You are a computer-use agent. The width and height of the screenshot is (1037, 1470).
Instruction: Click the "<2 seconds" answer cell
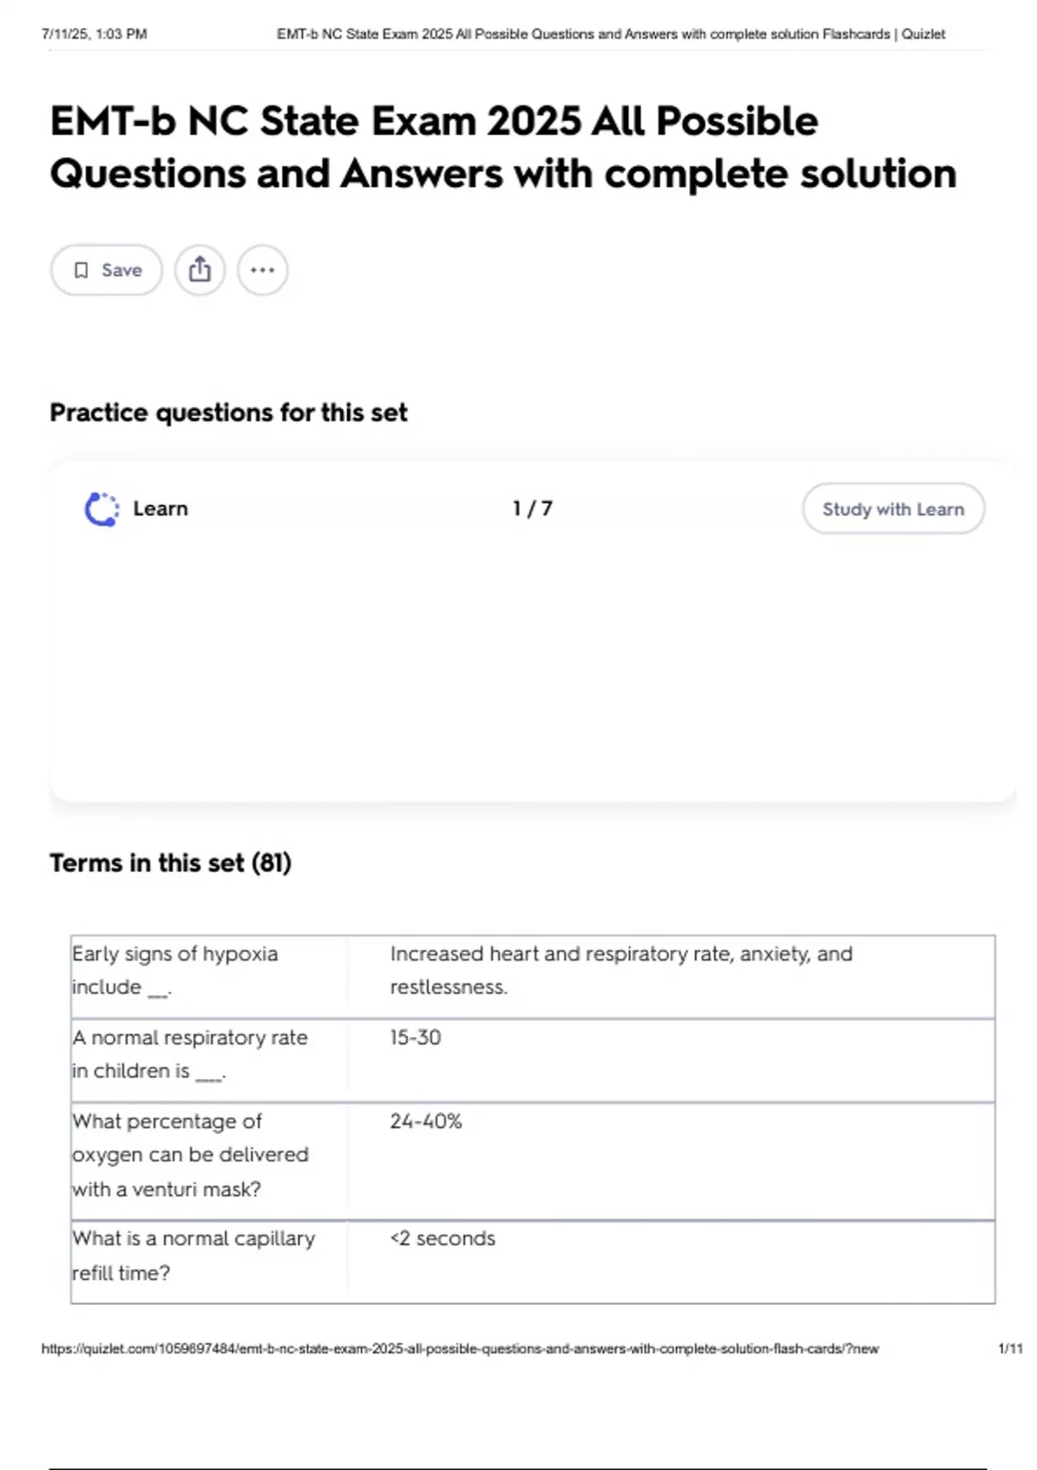442,1239
